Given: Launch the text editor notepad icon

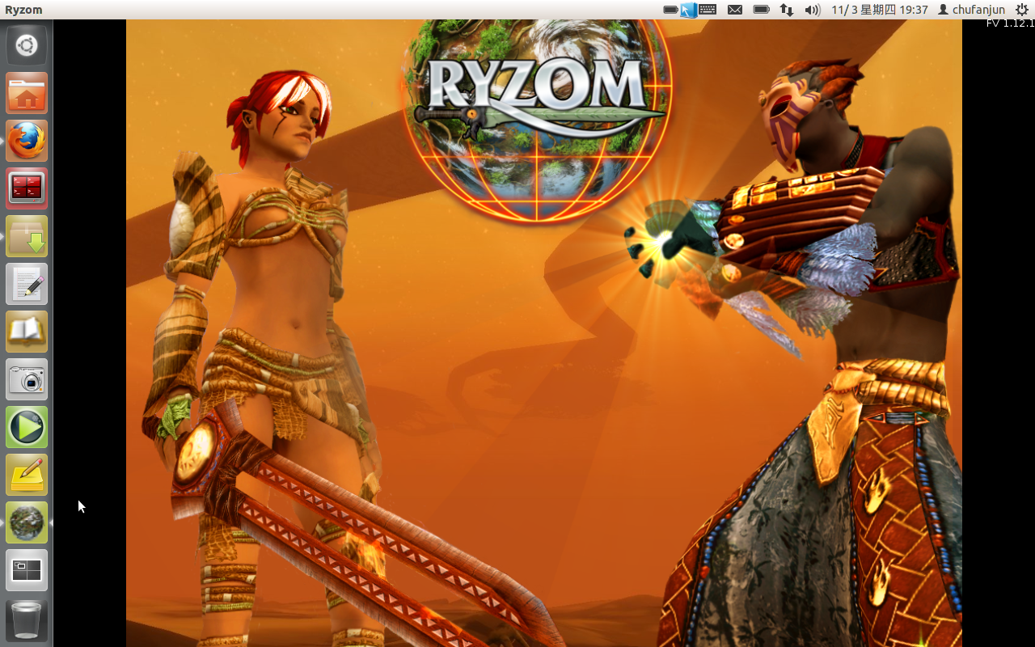Looking at the screenshot, I should [x=27, y=284].
